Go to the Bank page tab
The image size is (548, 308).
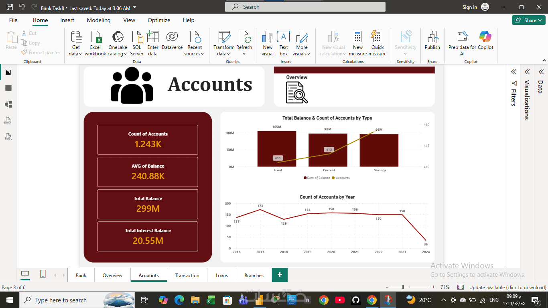pos(81,275)
